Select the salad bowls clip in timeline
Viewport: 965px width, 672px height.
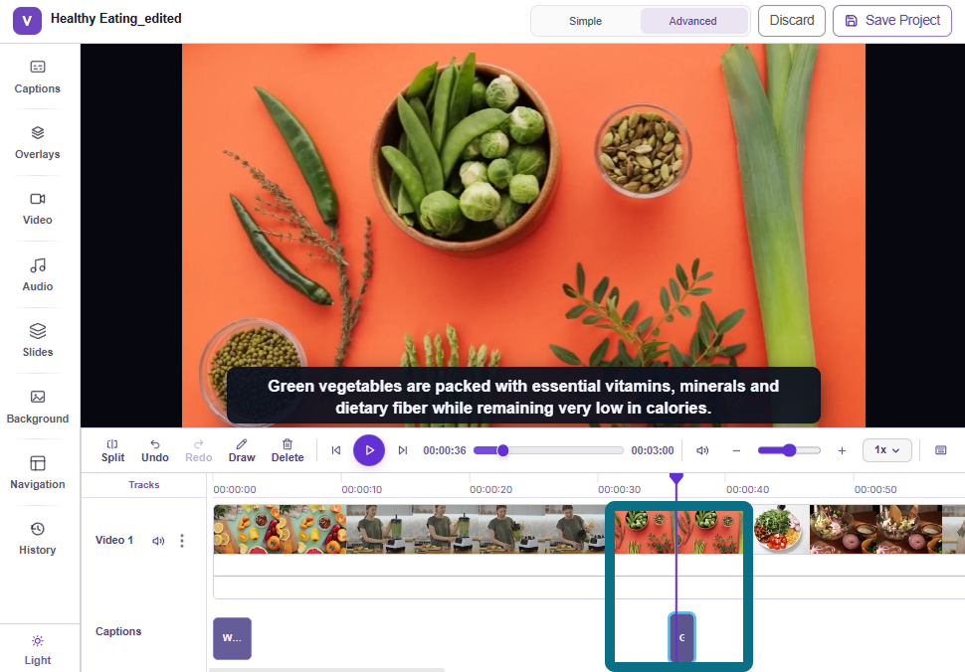point(875,530)
